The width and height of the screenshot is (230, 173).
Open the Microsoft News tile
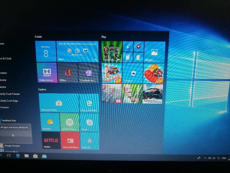coord(70,141)
